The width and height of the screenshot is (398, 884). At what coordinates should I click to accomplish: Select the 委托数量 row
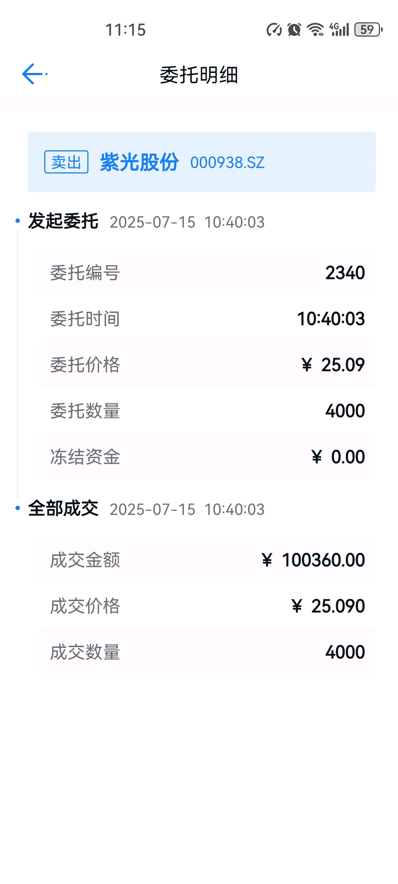point(207,411)
